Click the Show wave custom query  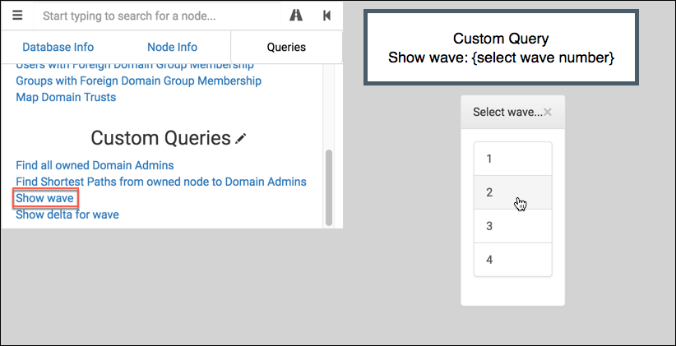(x=45, y=198)
